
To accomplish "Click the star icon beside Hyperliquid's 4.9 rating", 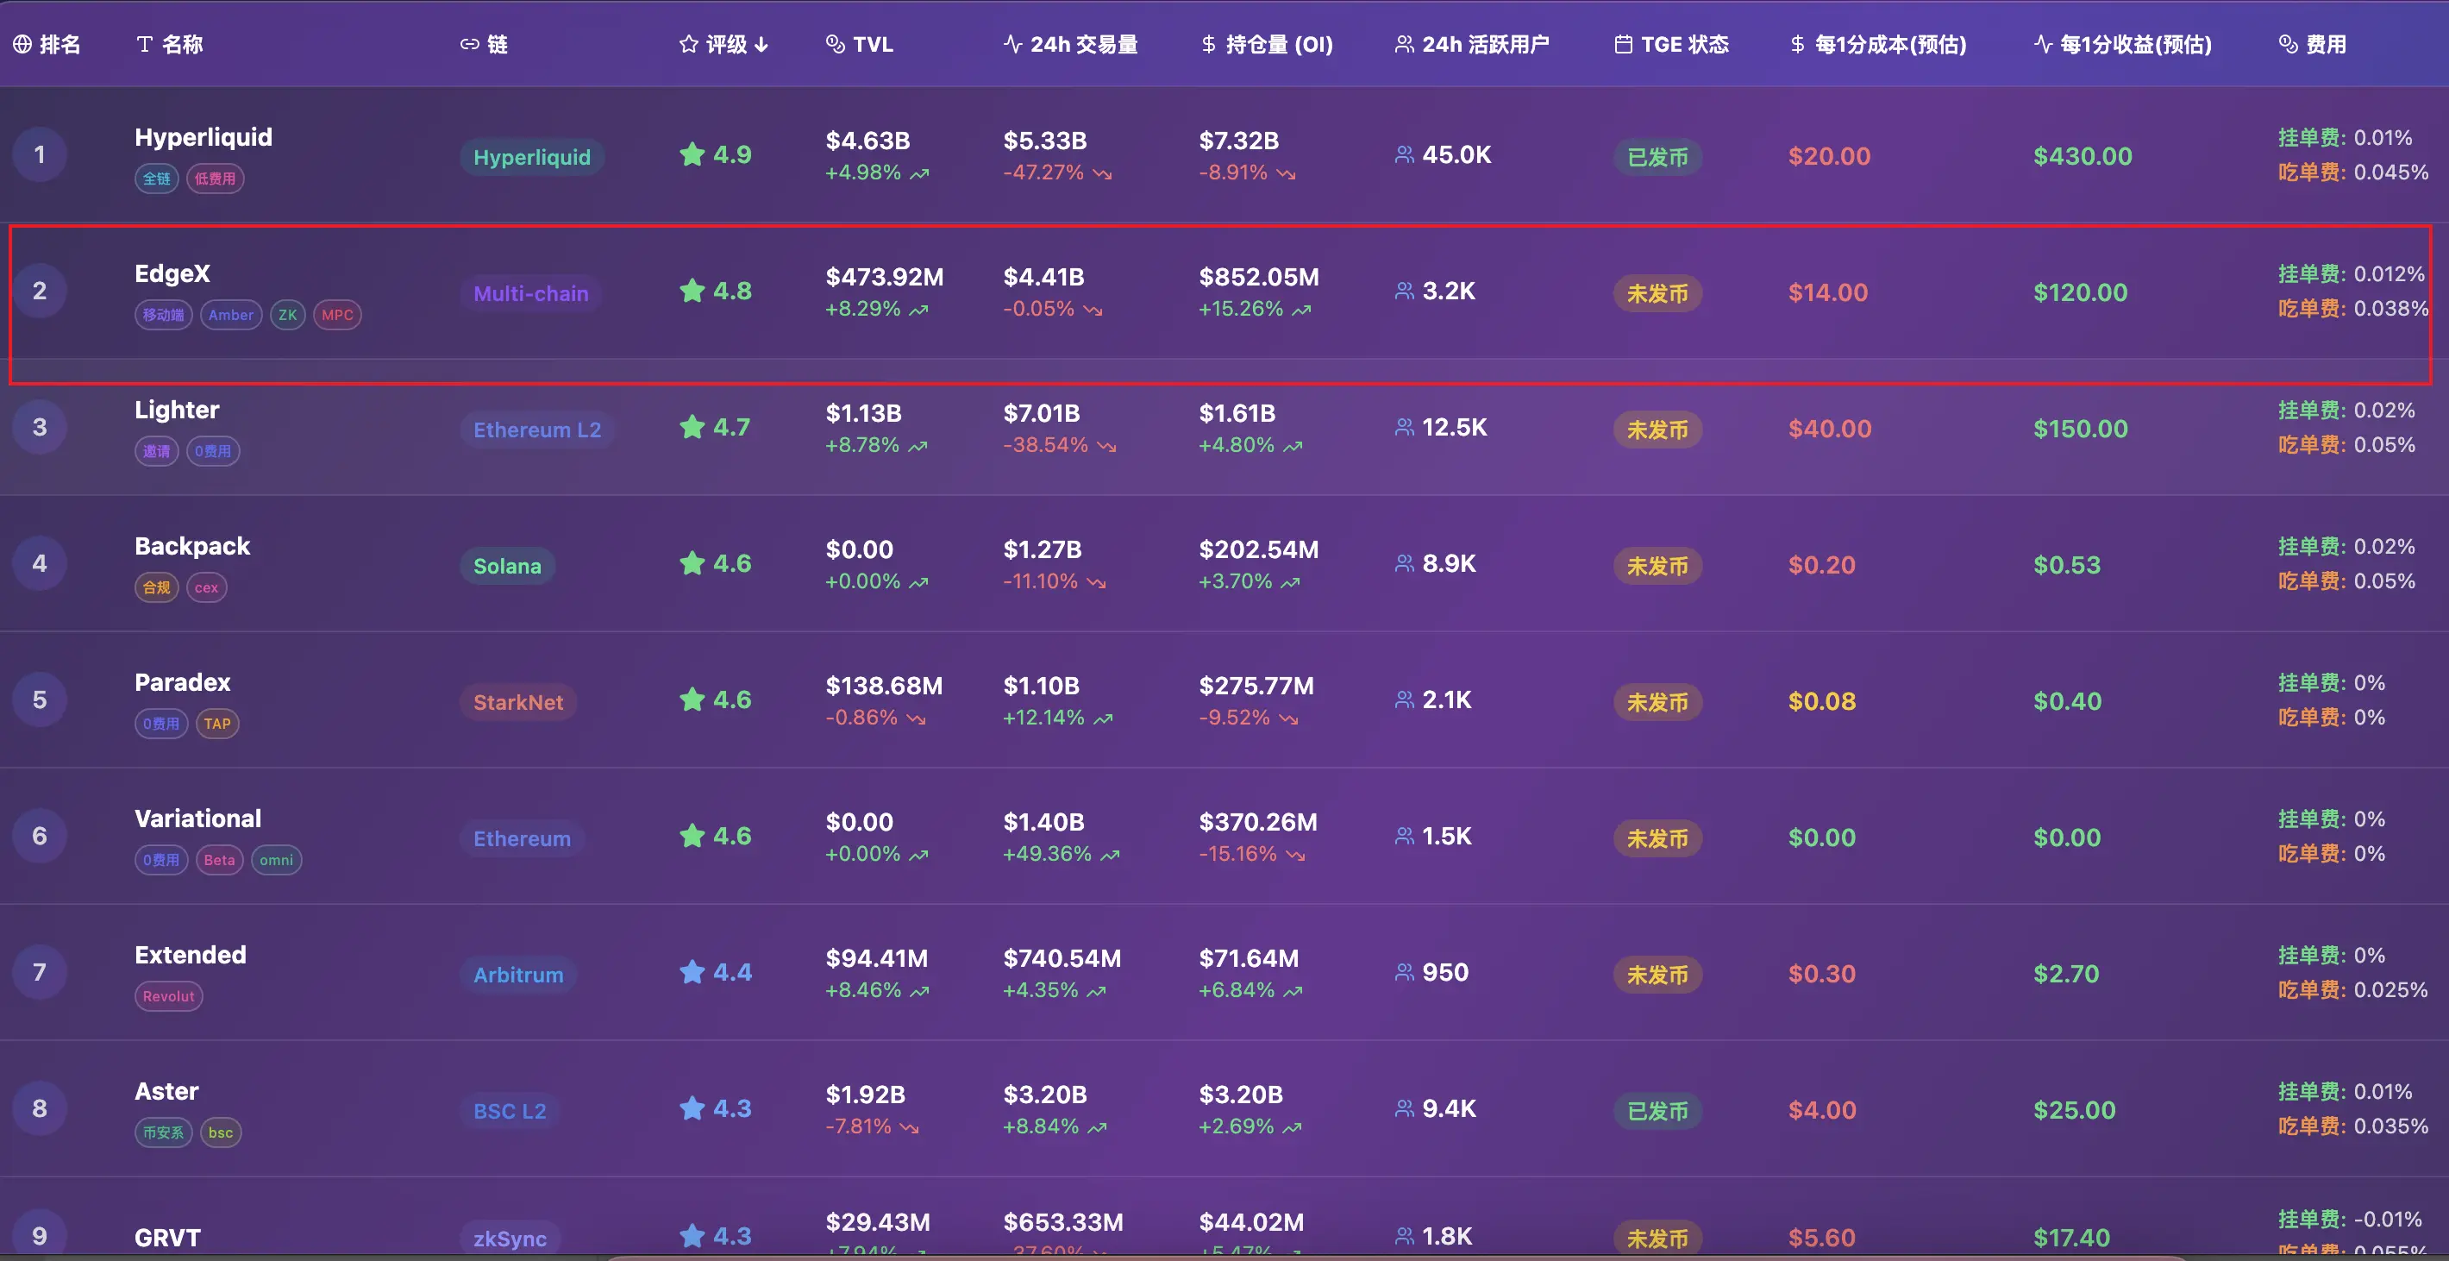I will click(x=692, y=154).
